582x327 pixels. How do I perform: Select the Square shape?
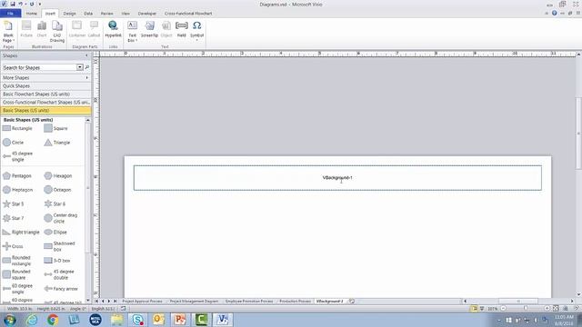click(55, 128)
